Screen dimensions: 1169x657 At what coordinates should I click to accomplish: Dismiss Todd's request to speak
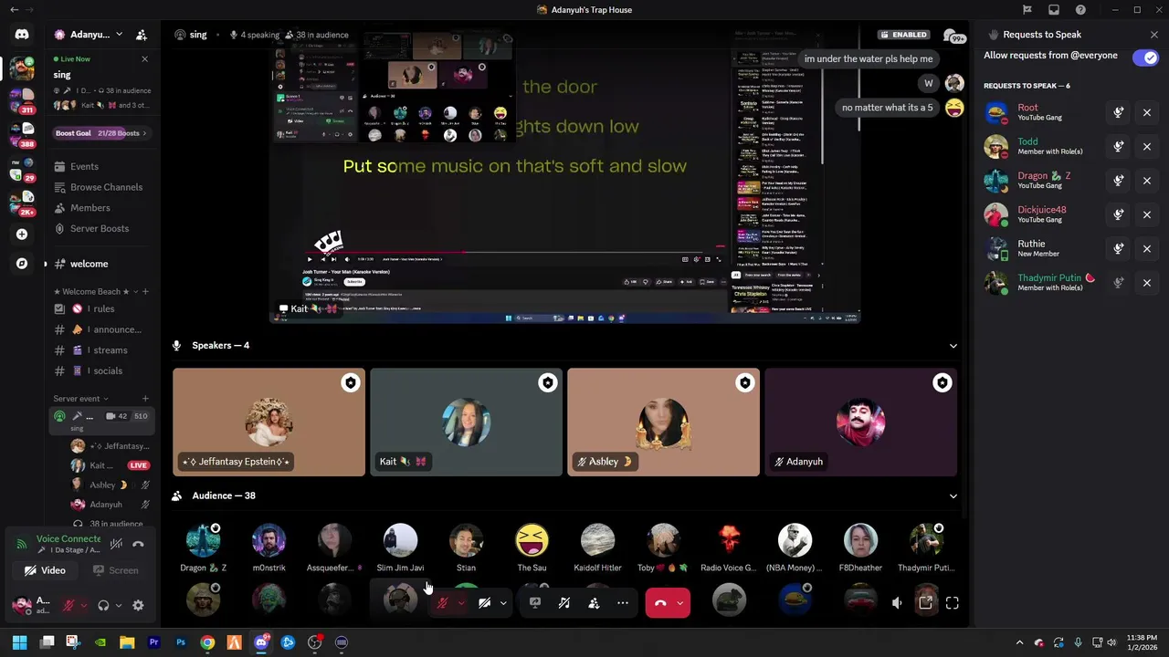1147,147
